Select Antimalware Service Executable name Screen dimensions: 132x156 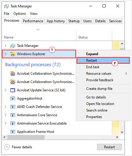(x=42, y=123)
